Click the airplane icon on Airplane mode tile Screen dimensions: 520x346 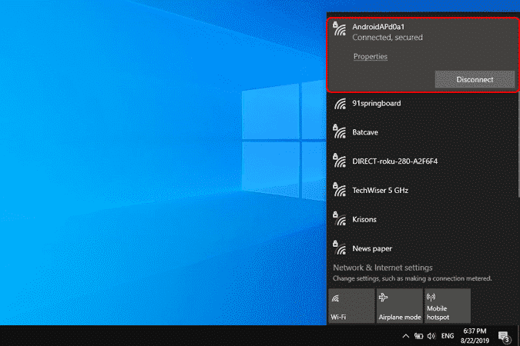pyautogui.click(x=384, y=296)
